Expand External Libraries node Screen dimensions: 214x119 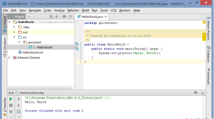[9, 58]
